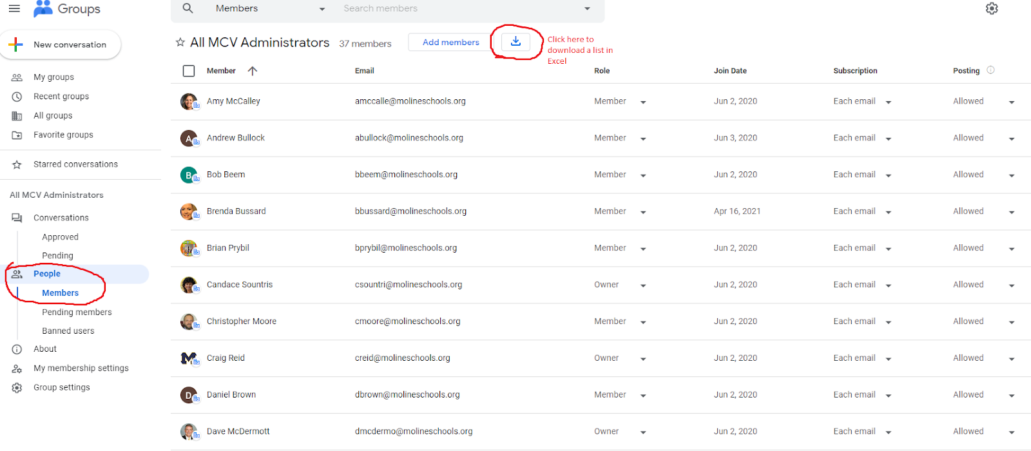
Task: Start a New conversation
Action: point(61,44)
